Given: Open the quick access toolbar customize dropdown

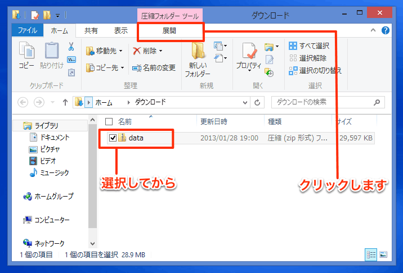Looking at the screenshot, I should click(x=58, y=16).
